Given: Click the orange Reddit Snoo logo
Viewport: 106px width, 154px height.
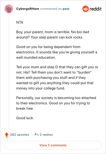Looking at the screenshot, I should (x=86, y=9).
